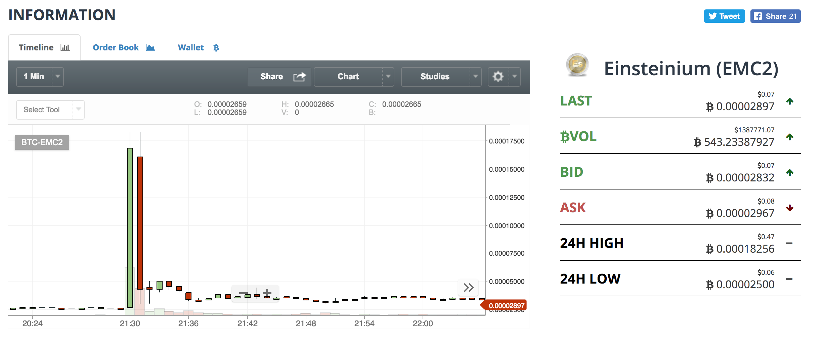
Task: Click the LAST price up arrow
Action: 790,101
